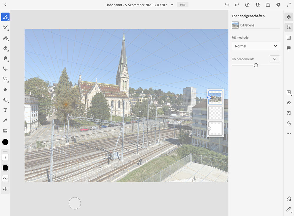
Task: Toggle the touch shortcut circle
Action: [x=75, y=203]
